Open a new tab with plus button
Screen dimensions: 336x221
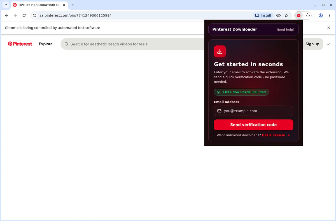(73, 5)
